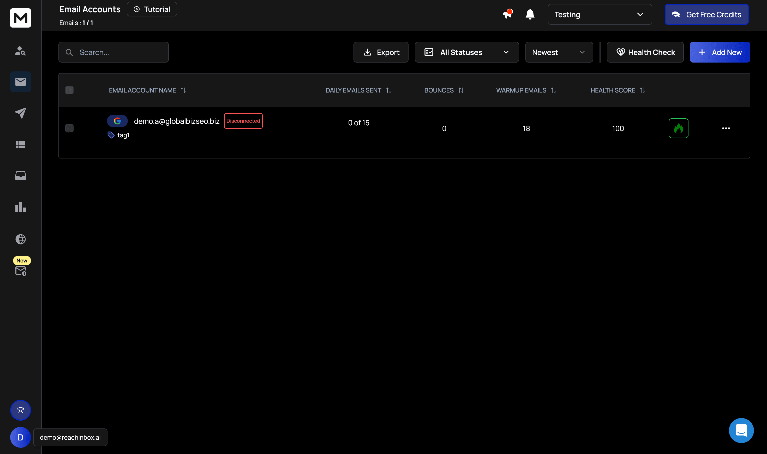Open the list view sidebar icon
The height and width of the screenshot is (454, 767).
click(21, 144)
